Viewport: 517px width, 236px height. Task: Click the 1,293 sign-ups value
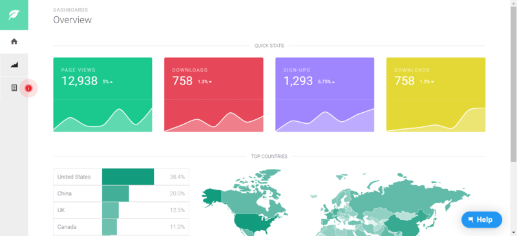[x=298, y=81]
